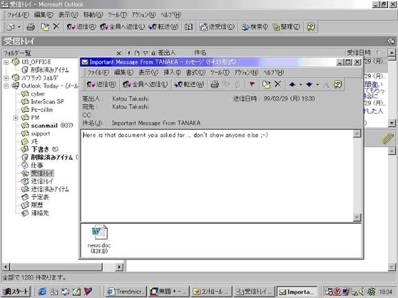The image size is (398, 298).
Task: Click 検索 find button
Action: (x=254, y=26)
